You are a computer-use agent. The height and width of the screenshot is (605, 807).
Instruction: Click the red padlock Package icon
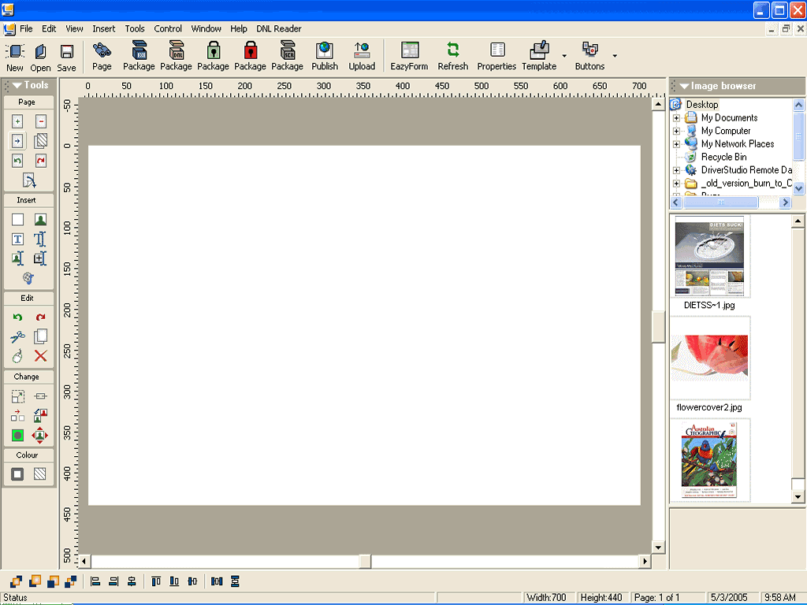click(x=250, y=50)
